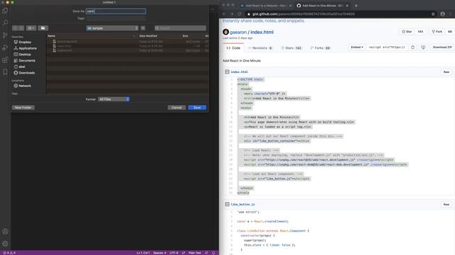Select Network under Locations

tap(22, 86)
